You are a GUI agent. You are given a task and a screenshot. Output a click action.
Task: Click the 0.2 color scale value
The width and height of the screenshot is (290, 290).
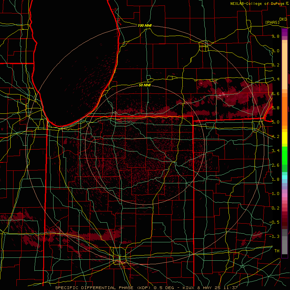275,208
